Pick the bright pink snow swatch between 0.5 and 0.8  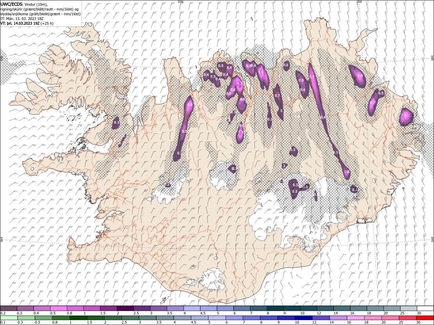click(x=59, y=308)
